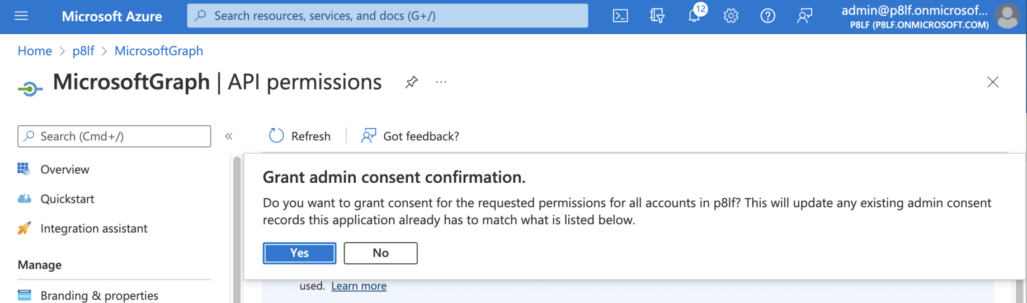
Task: Open the Help question mark icon
Action: pyautogui.click(x=768, y=16)
